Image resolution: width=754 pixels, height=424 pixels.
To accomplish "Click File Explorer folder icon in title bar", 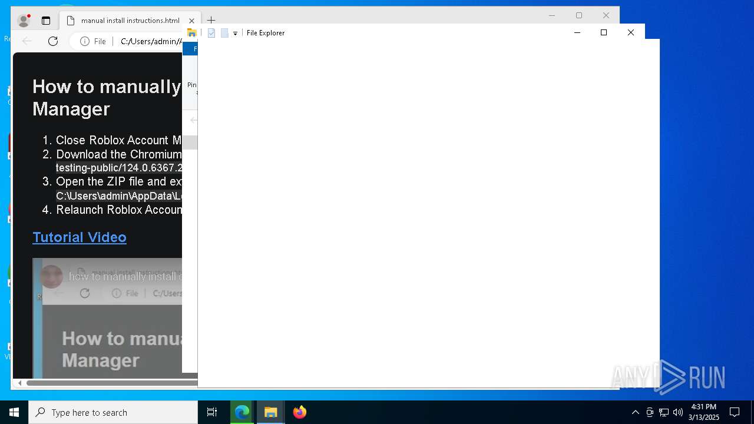I will 192,33.
